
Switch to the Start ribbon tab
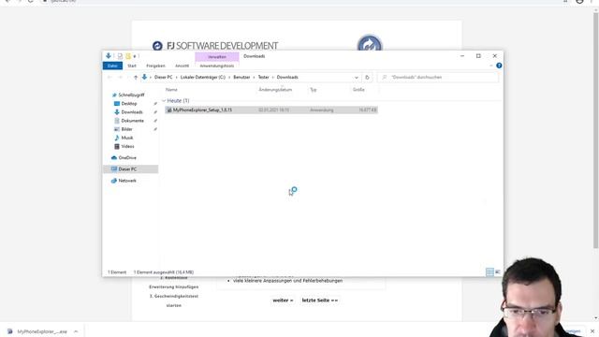tap(132, 66)
